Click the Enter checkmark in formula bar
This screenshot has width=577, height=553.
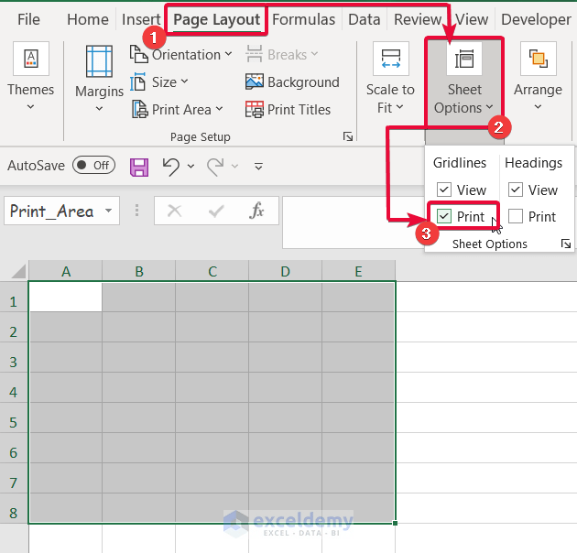coord(216,211)
